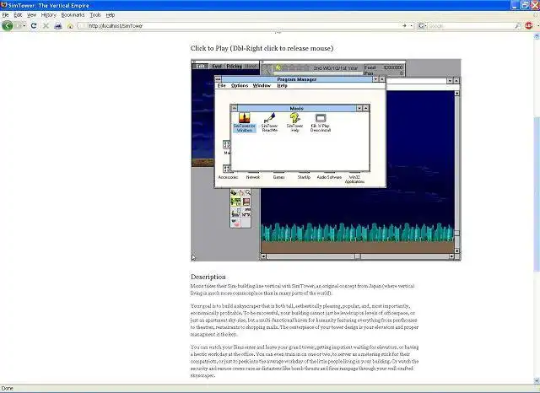Open the Program Manager control menu box
Screen dimensions: 540x393
(218, 79)
